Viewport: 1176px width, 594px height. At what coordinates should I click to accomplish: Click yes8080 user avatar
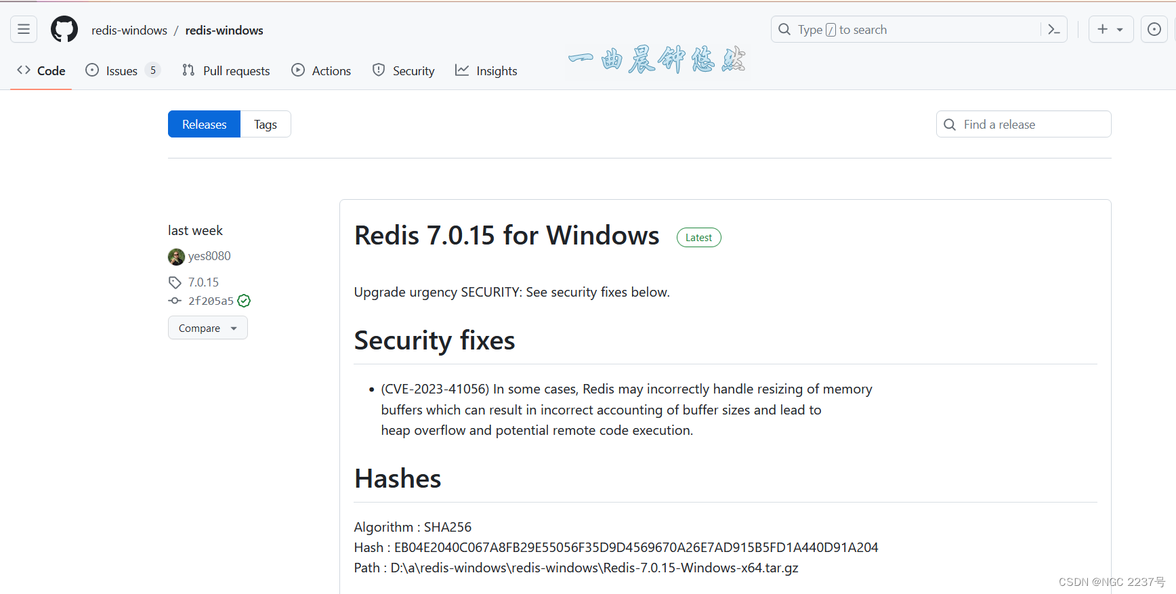176,257
